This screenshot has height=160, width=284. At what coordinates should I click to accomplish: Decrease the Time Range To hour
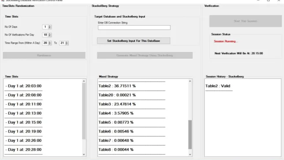(67, 44)
